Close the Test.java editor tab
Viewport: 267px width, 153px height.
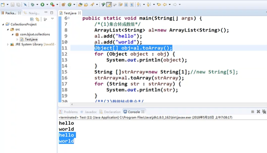pyautogui.click(x=79, y=13)
